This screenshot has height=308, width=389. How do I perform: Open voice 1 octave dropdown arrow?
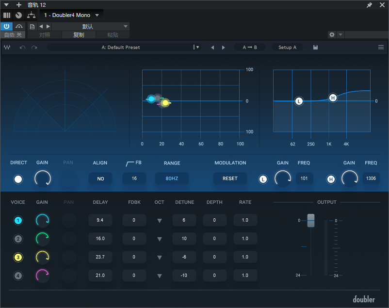click(159, 221)
